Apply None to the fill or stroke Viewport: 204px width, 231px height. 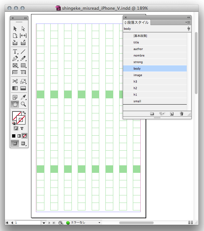coord(24,136)
